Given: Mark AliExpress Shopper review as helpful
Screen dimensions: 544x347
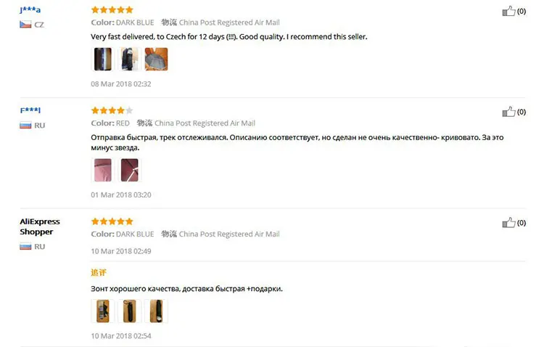Looking at the screenshot, I should pos(508,223).
